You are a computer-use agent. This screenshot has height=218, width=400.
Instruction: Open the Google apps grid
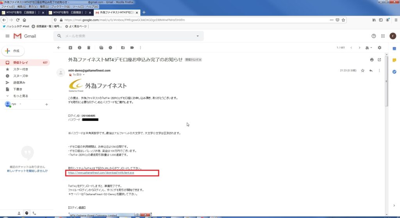pyautogui.click(x=383, y=36)
